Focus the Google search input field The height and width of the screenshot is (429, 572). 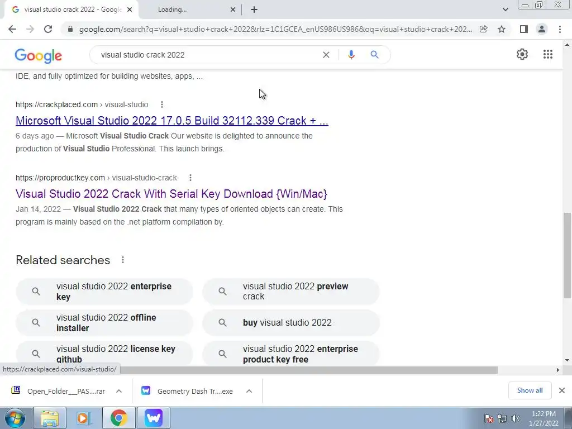point(208,55)
